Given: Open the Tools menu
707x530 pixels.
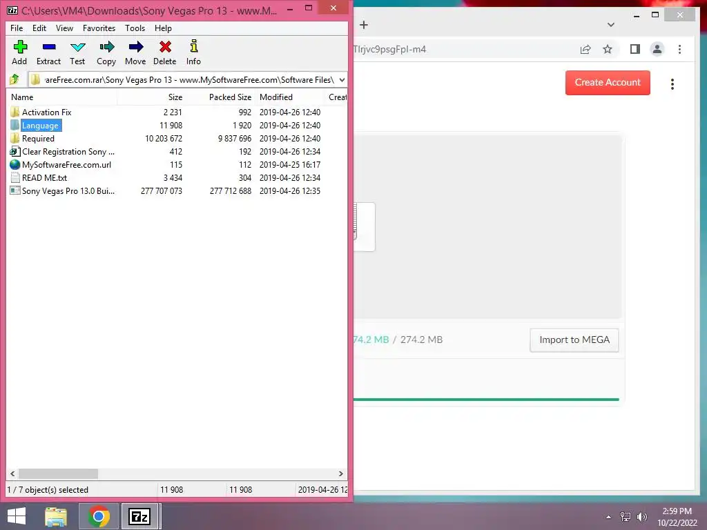Looking at the screenshot, I should tap(135, 28).
